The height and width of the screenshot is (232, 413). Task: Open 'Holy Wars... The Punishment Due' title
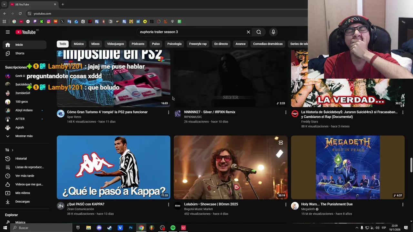tap(327, 204)
